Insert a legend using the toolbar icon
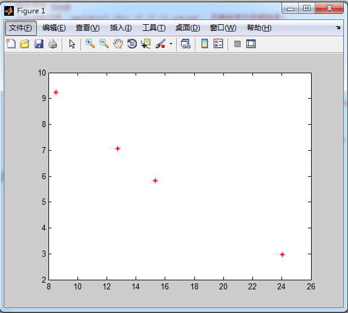Screen dimensions: 348x313 (218, 44)
